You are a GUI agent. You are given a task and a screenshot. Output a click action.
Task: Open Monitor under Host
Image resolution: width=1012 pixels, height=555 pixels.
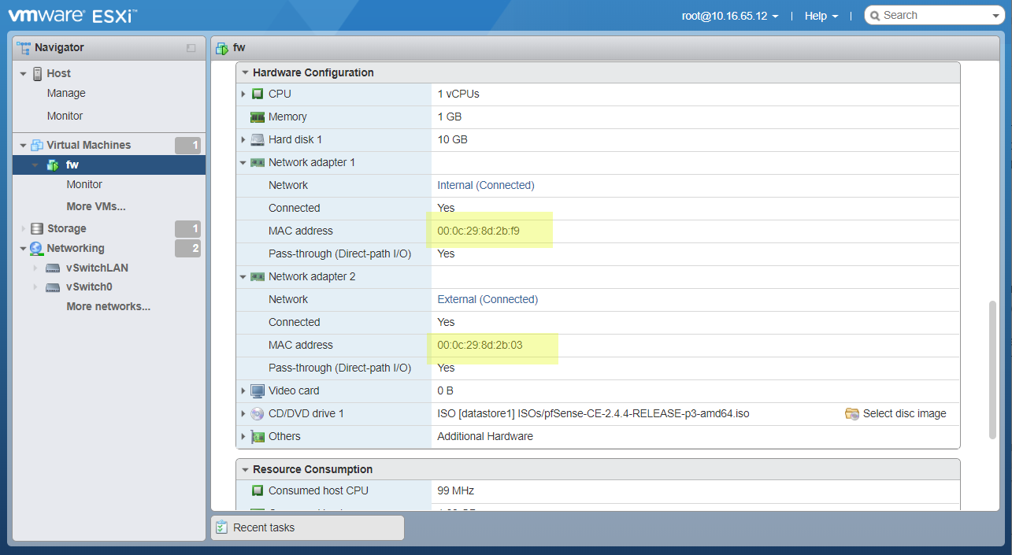(65, 116)
